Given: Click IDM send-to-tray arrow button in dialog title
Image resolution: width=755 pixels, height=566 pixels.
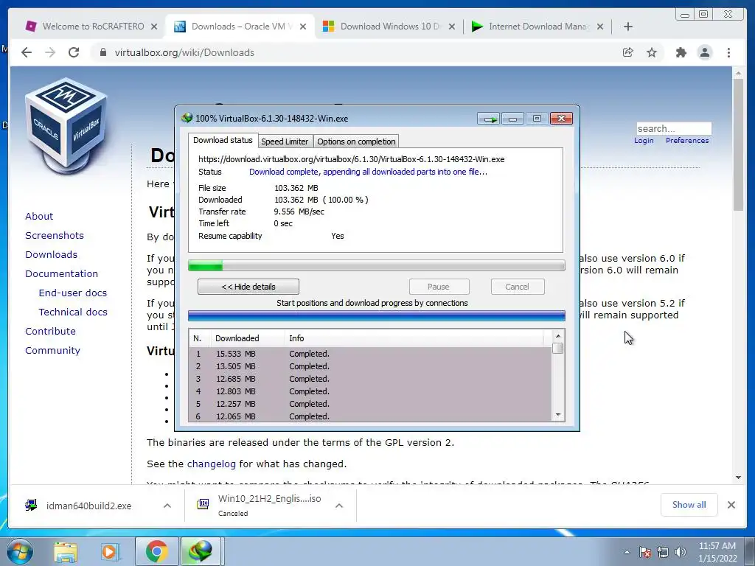Looking at the screenshot, I should pyautogui.click(x=489, y=119).
